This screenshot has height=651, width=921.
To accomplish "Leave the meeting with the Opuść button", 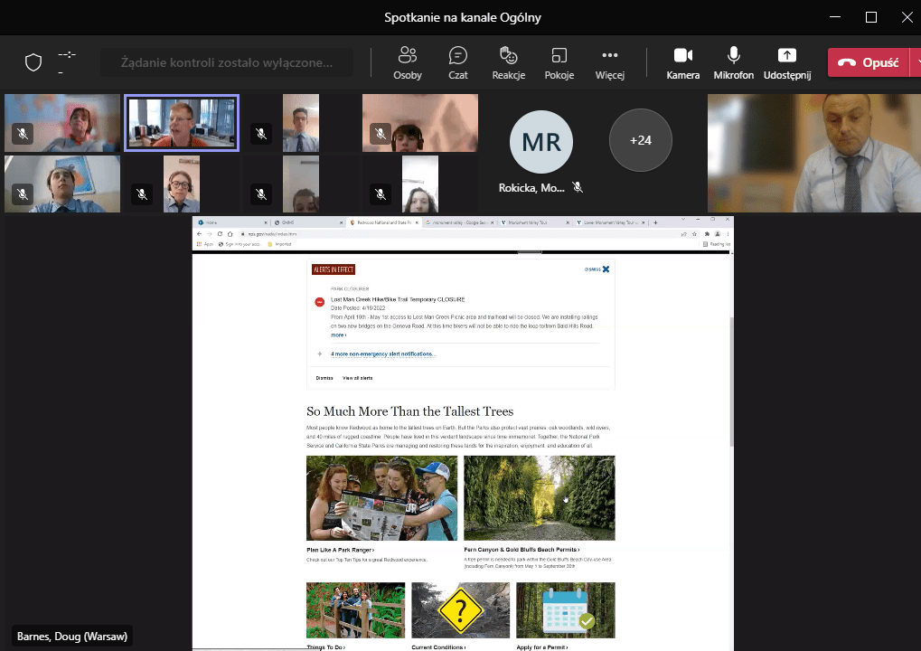I will click(x=868, y=62).
